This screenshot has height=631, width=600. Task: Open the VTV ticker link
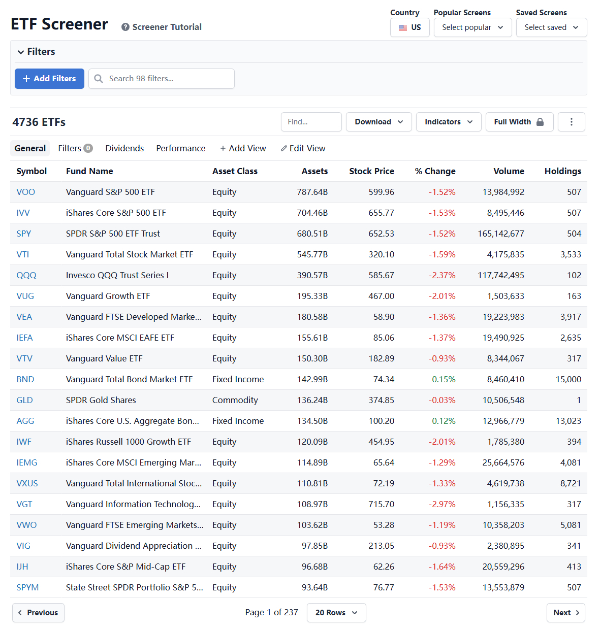tap(24, 358)
